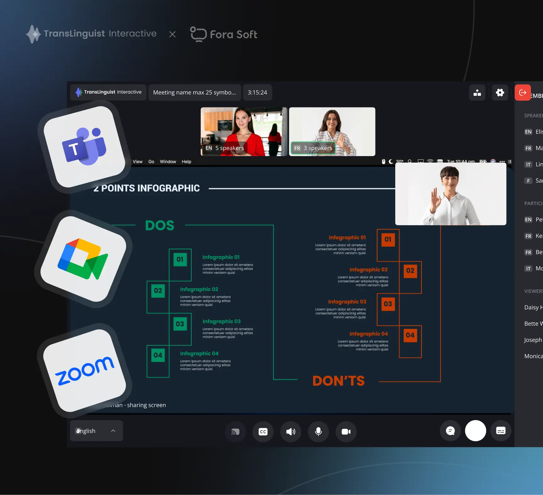Image resolution: width=543 pixels, height=495 pixels.
Task: Open the Help menu
Action: click(x=186, y=162)
